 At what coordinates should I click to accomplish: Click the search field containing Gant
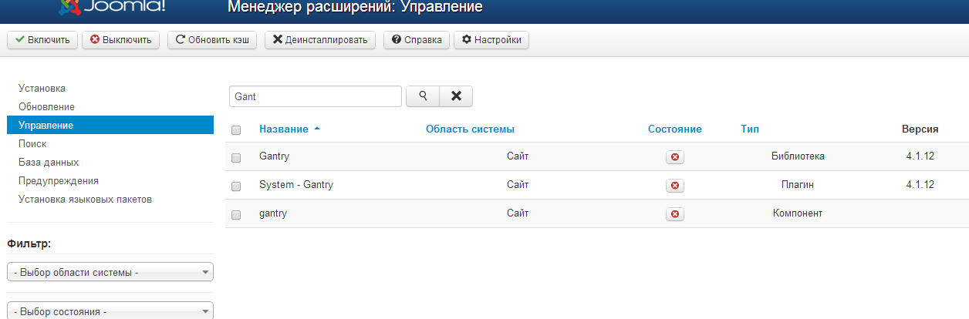tap(315, 96)
